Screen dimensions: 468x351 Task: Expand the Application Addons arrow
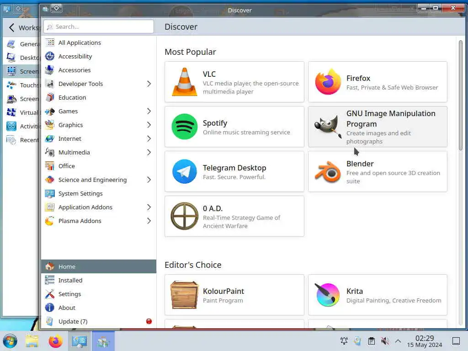(149, 207)
